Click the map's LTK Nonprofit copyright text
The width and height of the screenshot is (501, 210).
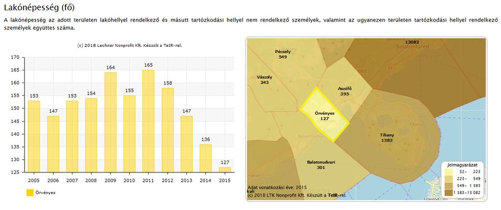tap(297, 195)
